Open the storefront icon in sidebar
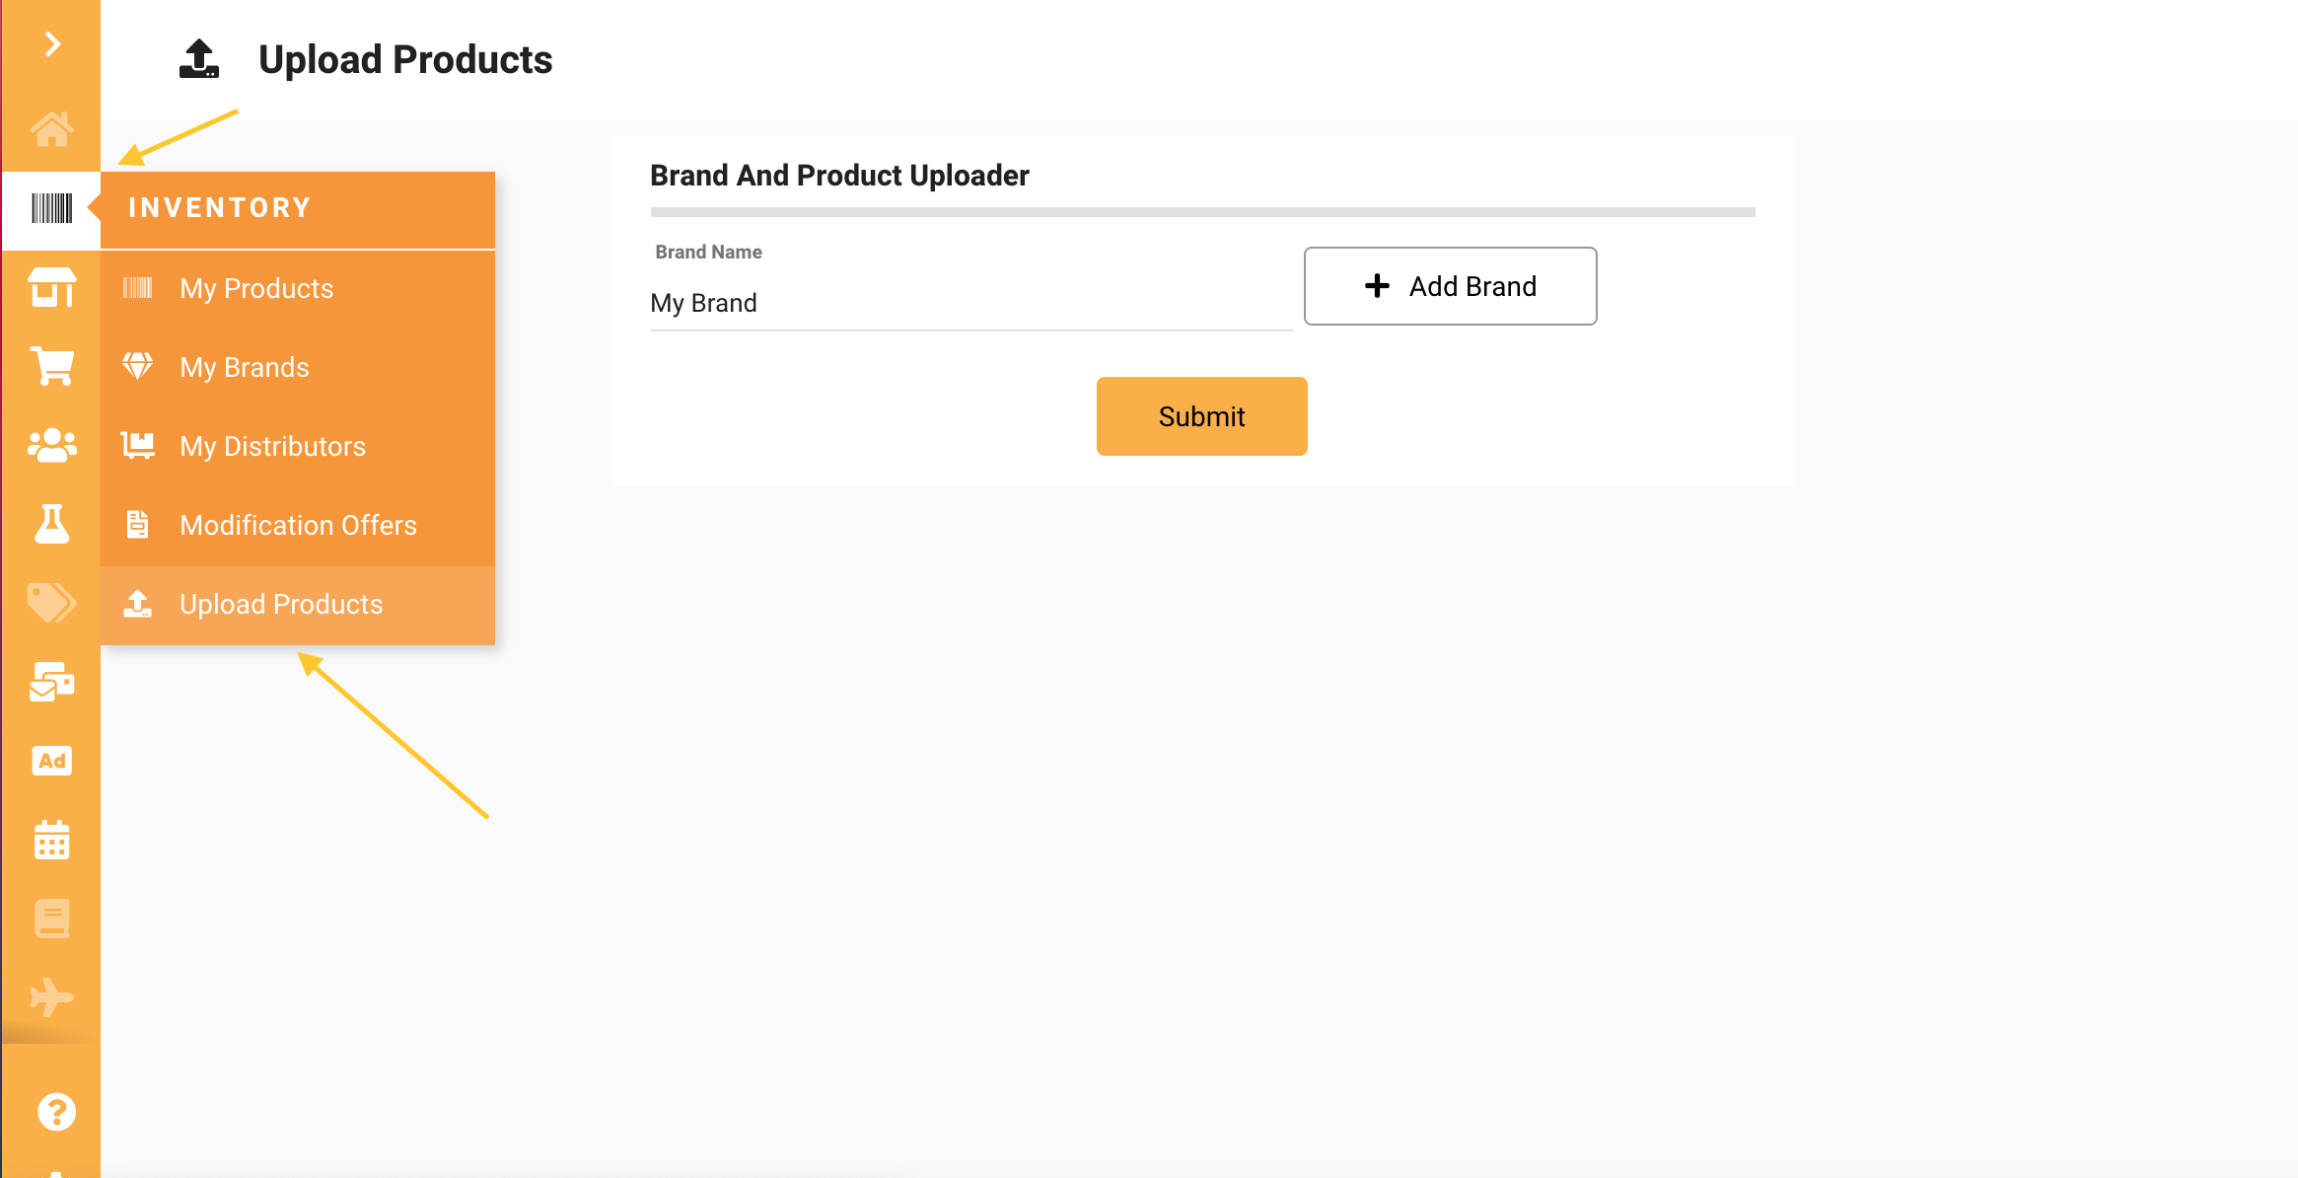 tap(52, 287)
